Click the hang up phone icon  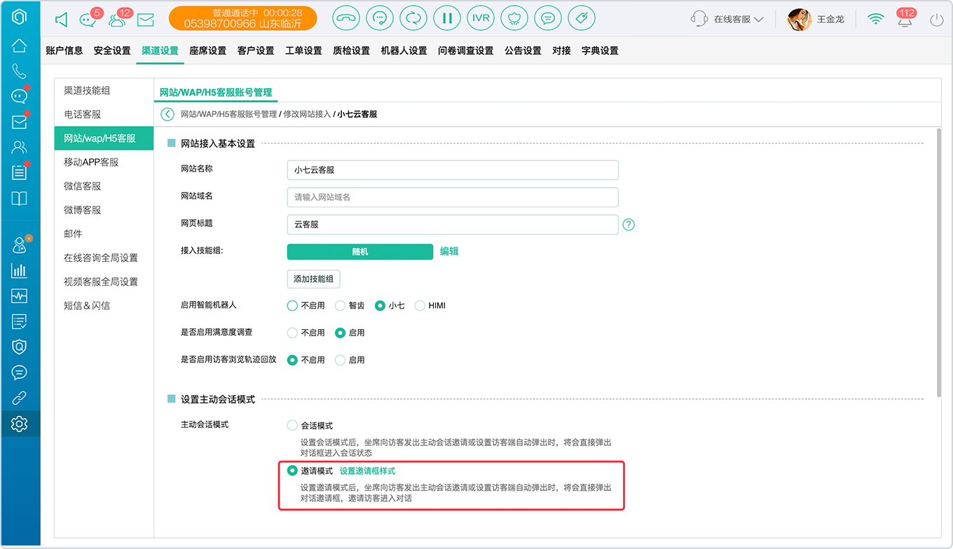coord(345,18)
